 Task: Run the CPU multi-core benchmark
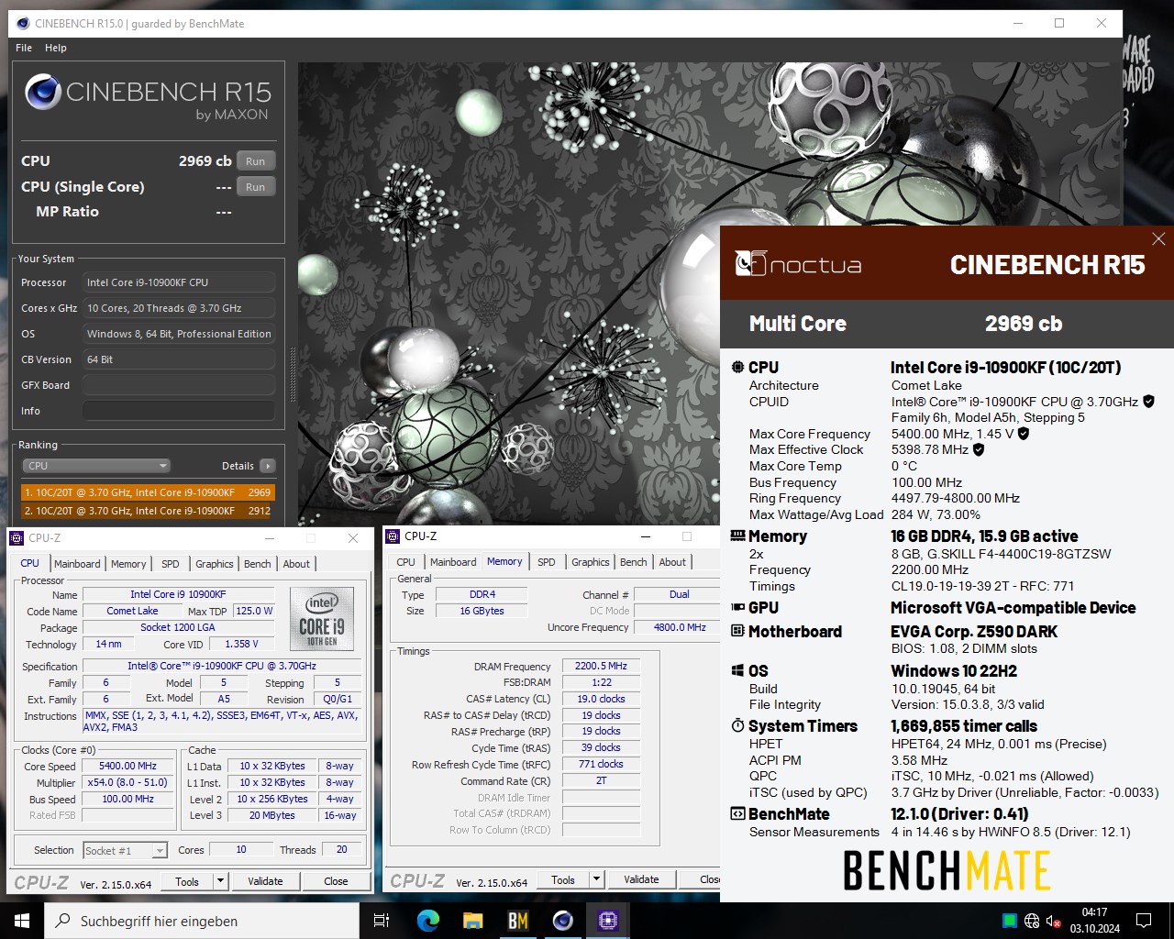[256, 161]
